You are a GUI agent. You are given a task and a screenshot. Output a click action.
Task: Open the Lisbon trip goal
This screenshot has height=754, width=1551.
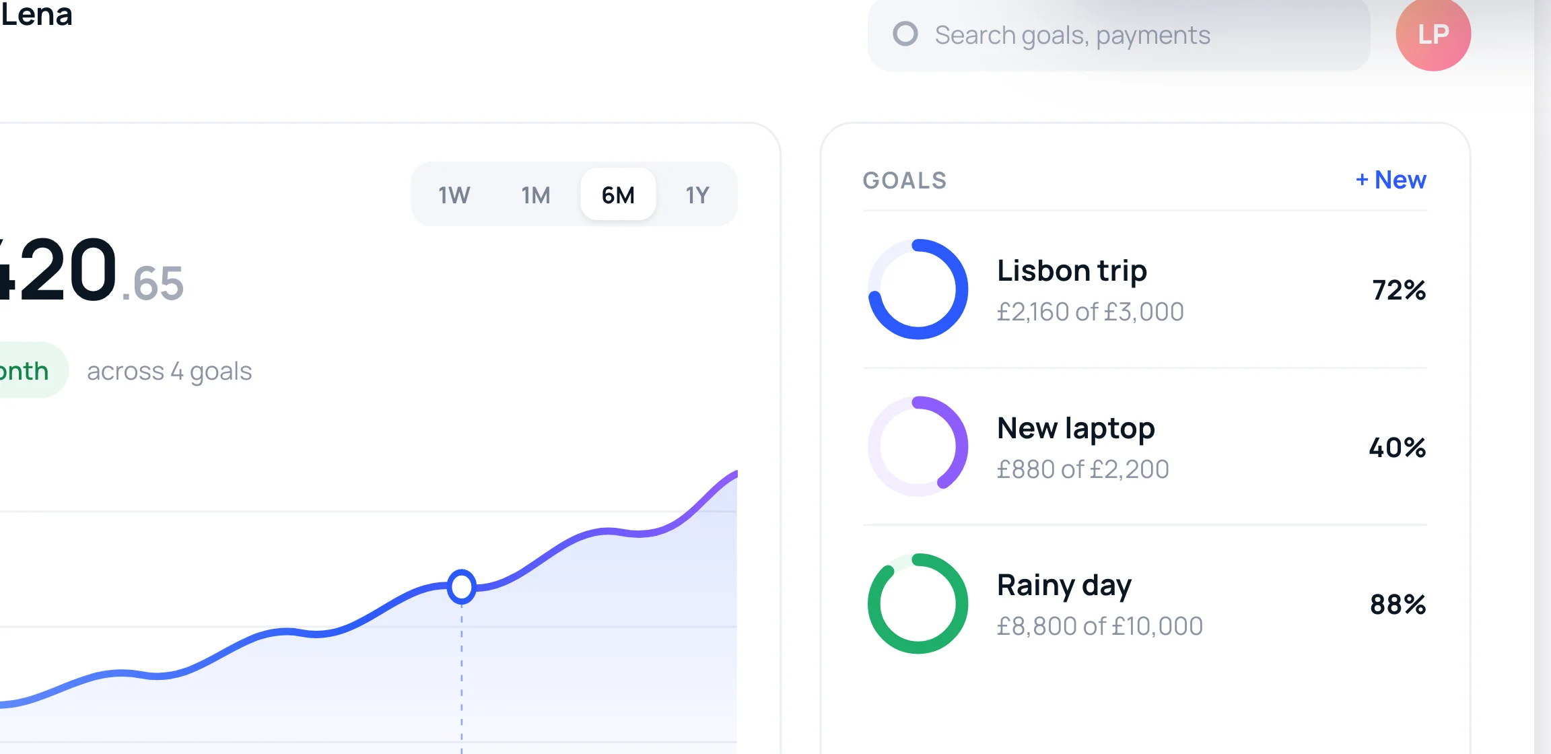(1145, 289)
